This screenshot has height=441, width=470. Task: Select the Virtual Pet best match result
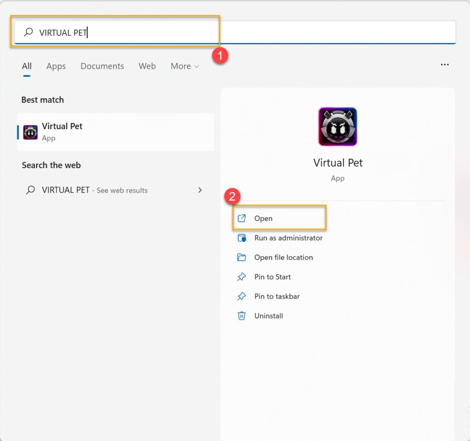(x=115, y=132)
